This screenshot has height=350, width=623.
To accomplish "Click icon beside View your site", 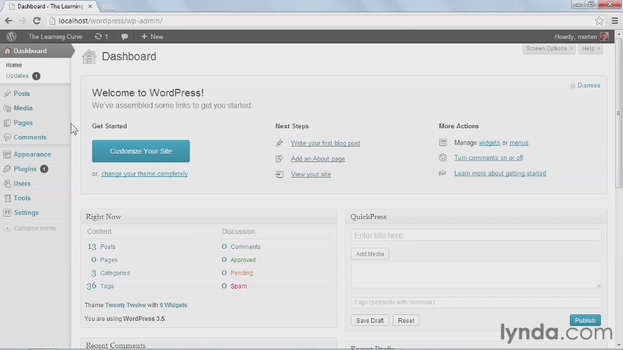I will [x=280, y=174].
